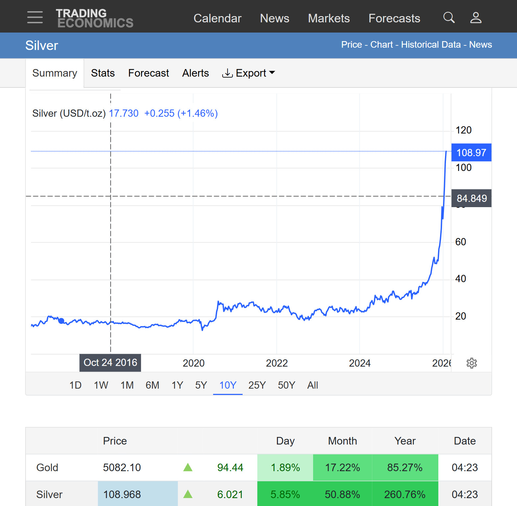Click the current price label 108.97
The image size is (517, 506).
tap(471, 153)
